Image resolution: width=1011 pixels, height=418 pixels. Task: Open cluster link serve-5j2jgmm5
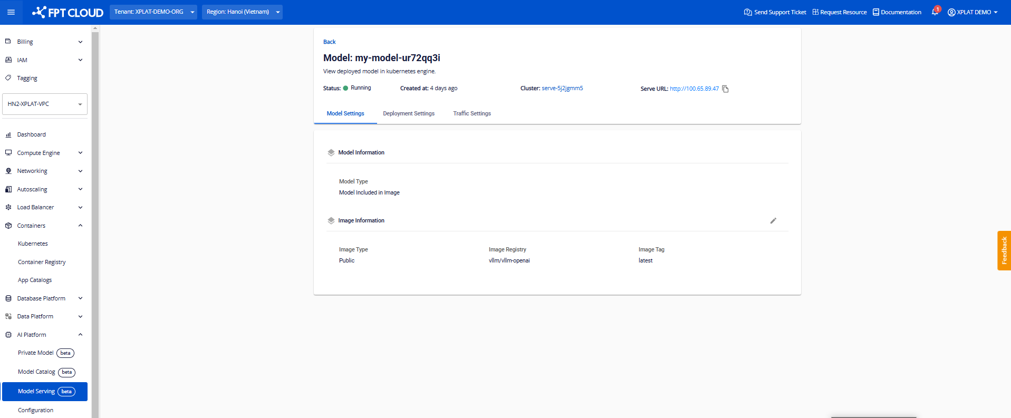(562, 88)
